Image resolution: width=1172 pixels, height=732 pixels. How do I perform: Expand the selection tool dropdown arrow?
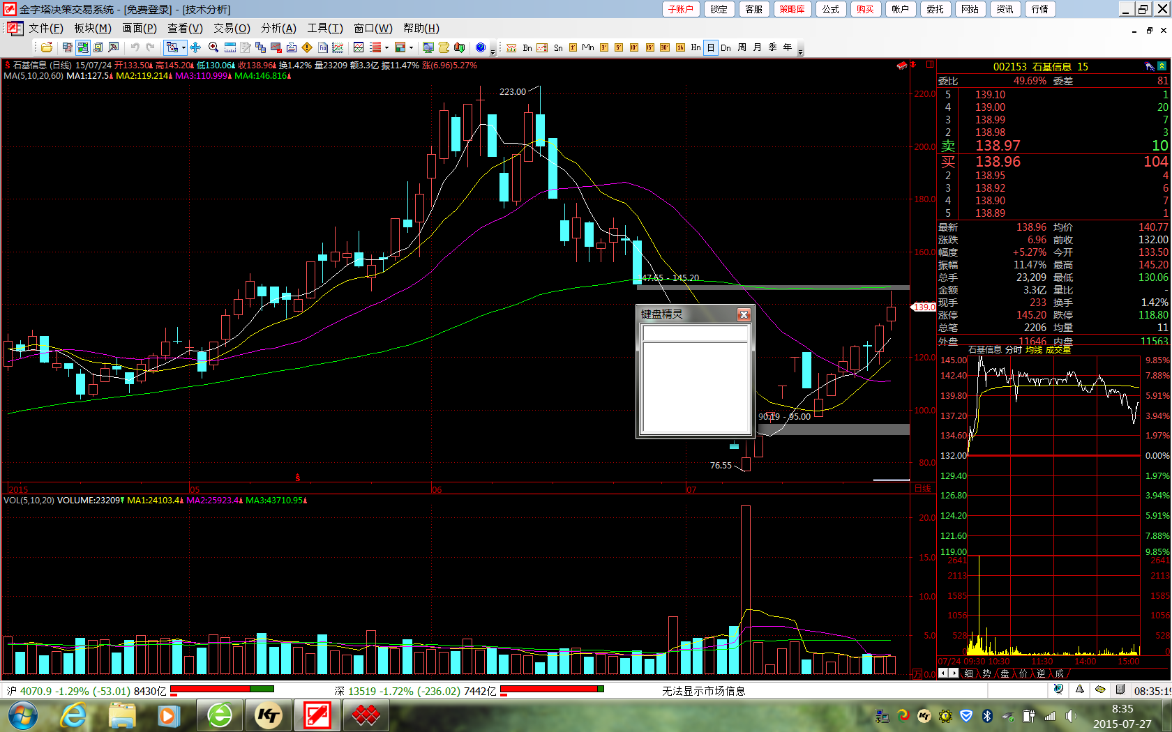183,47
